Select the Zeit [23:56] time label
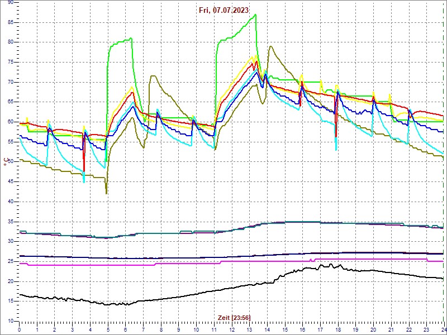 234,317
